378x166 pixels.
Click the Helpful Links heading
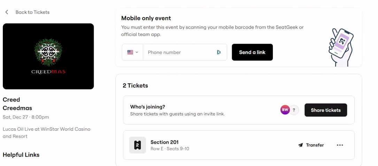(21, 154)
